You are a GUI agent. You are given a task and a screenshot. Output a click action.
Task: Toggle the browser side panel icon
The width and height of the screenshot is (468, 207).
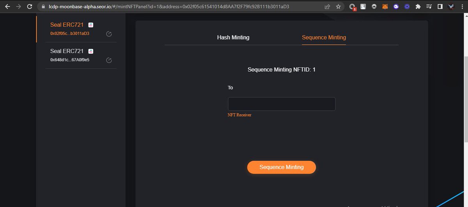[440, 7]
